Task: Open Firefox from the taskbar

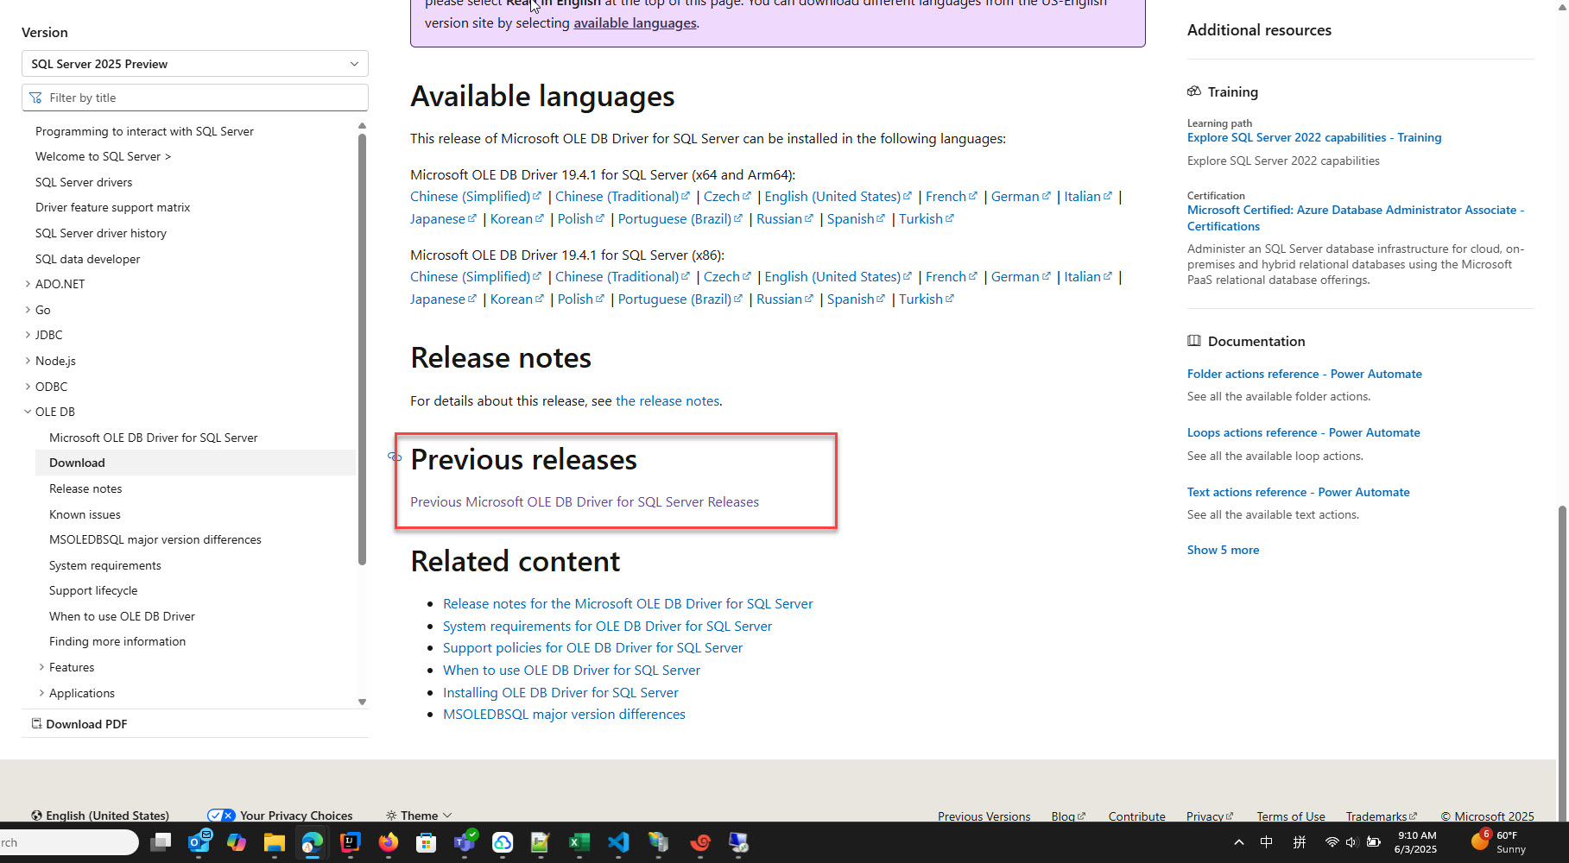Action: click(x=389, y=842)
